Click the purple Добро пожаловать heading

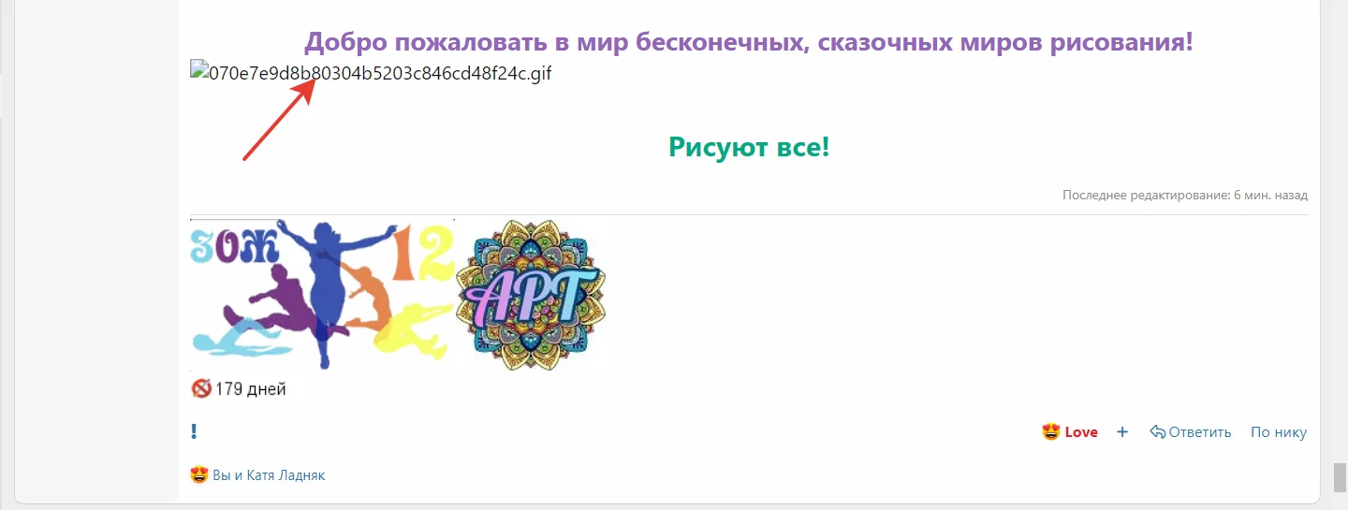point(749,42)
